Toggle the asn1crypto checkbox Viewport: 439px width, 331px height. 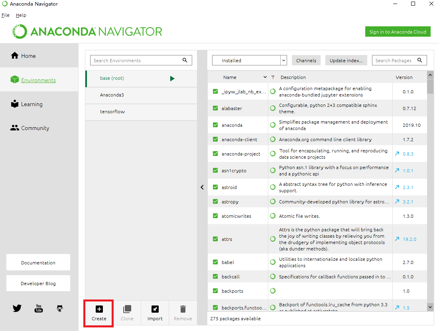[x=215, y=170]
